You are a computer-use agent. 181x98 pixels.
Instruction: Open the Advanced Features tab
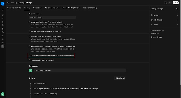(52, 8)
